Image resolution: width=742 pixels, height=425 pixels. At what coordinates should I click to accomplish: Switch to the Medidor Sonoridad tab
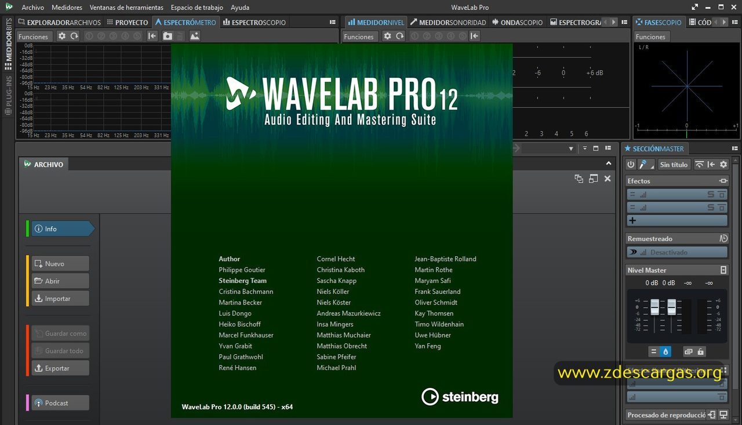(x=448, y=22)
